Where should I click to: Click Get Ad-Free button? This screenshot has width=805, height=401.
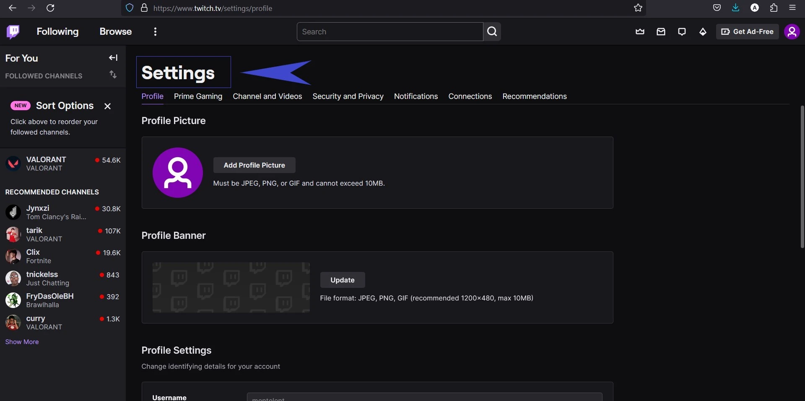point(747,31)
